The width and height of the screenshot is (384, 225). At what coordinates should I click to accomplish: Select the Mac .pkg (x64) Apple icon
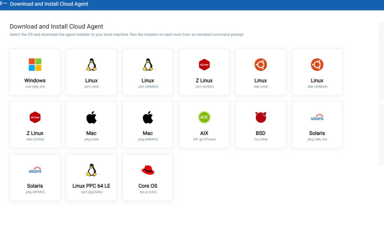(x=91, y=117)
